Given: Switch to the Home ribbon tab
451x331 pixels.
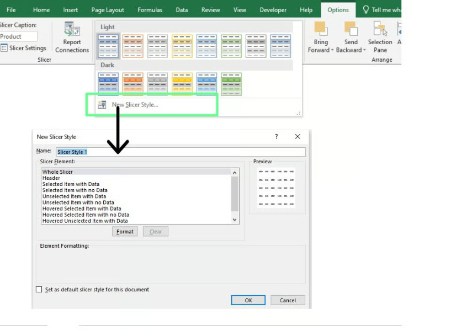Looking at the screenshot, I should (x=41, y=9).
